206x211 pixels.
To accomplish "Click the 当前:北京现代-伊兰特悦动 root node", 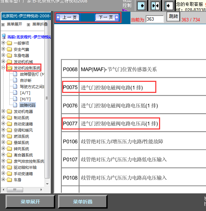I will pos(29,37).
